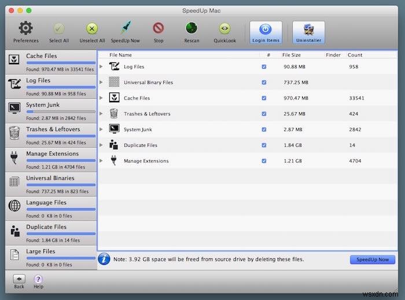Click the Unselect All icon

(92, 28)
